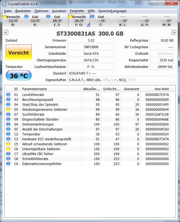Click the Firmware value 3.03 field

(91, 41)
